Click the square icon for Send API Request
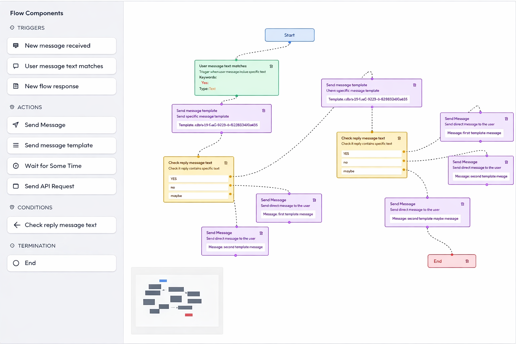This screenshot has height=344, width=516. click(16, 186)
